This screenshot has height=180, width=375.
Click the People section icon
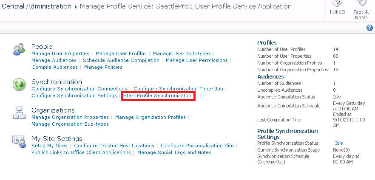point(19,50)
